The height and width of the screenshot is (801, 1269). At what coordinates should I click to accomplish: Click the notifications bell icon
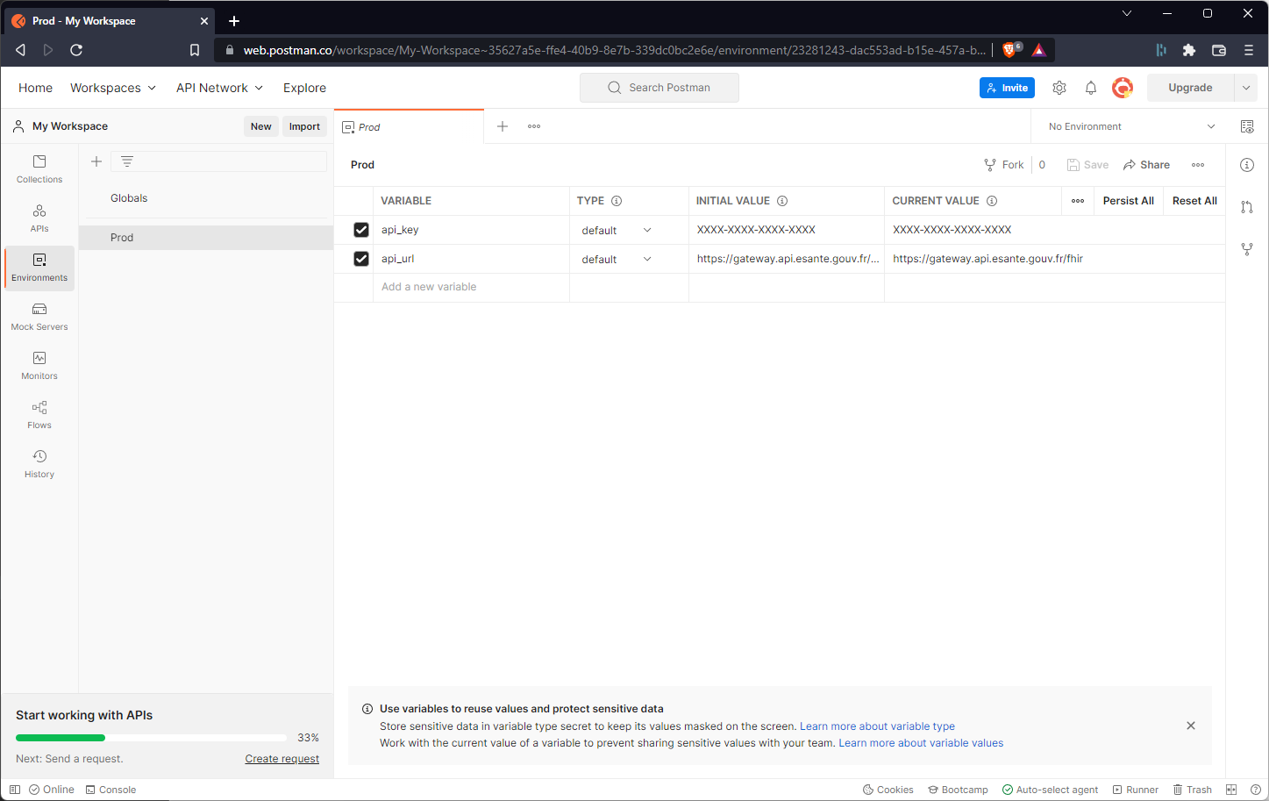click(1091, 88)
